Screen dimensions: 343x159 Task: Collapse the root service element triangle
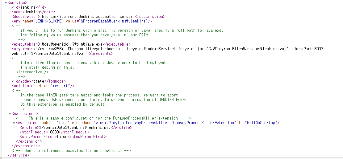[6, 3]
